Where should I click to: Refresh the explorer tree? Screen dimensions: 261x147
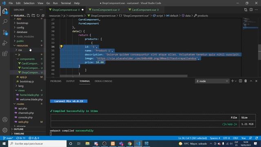coord(38,16)
